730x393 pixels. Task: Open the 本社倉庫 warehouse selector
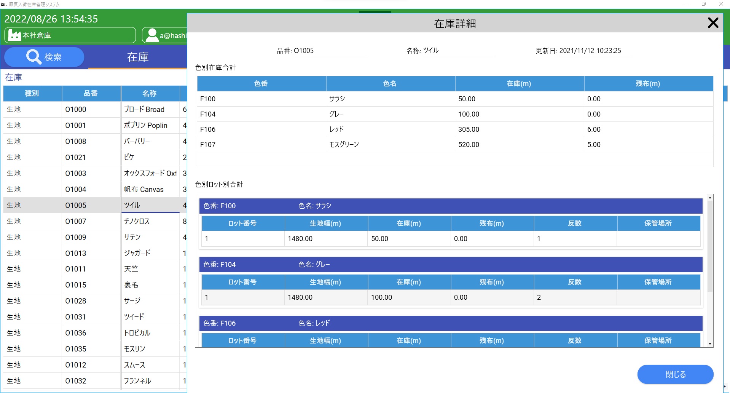coord(70,35)
